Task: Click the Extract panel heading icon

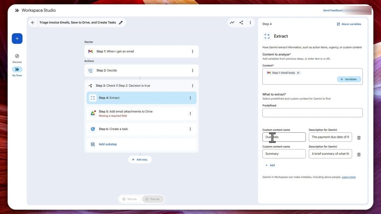Action: click(267, 36)
